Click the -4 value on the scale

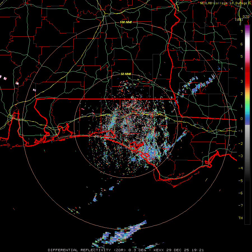click(x=241, y=168)
